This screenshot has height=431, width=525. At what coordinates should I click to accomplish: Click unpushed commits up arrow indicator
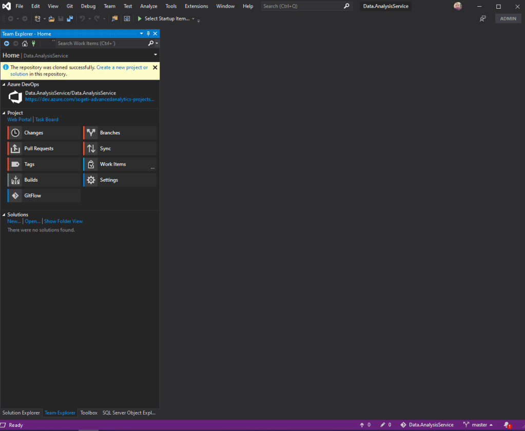[x=365, y=425]
